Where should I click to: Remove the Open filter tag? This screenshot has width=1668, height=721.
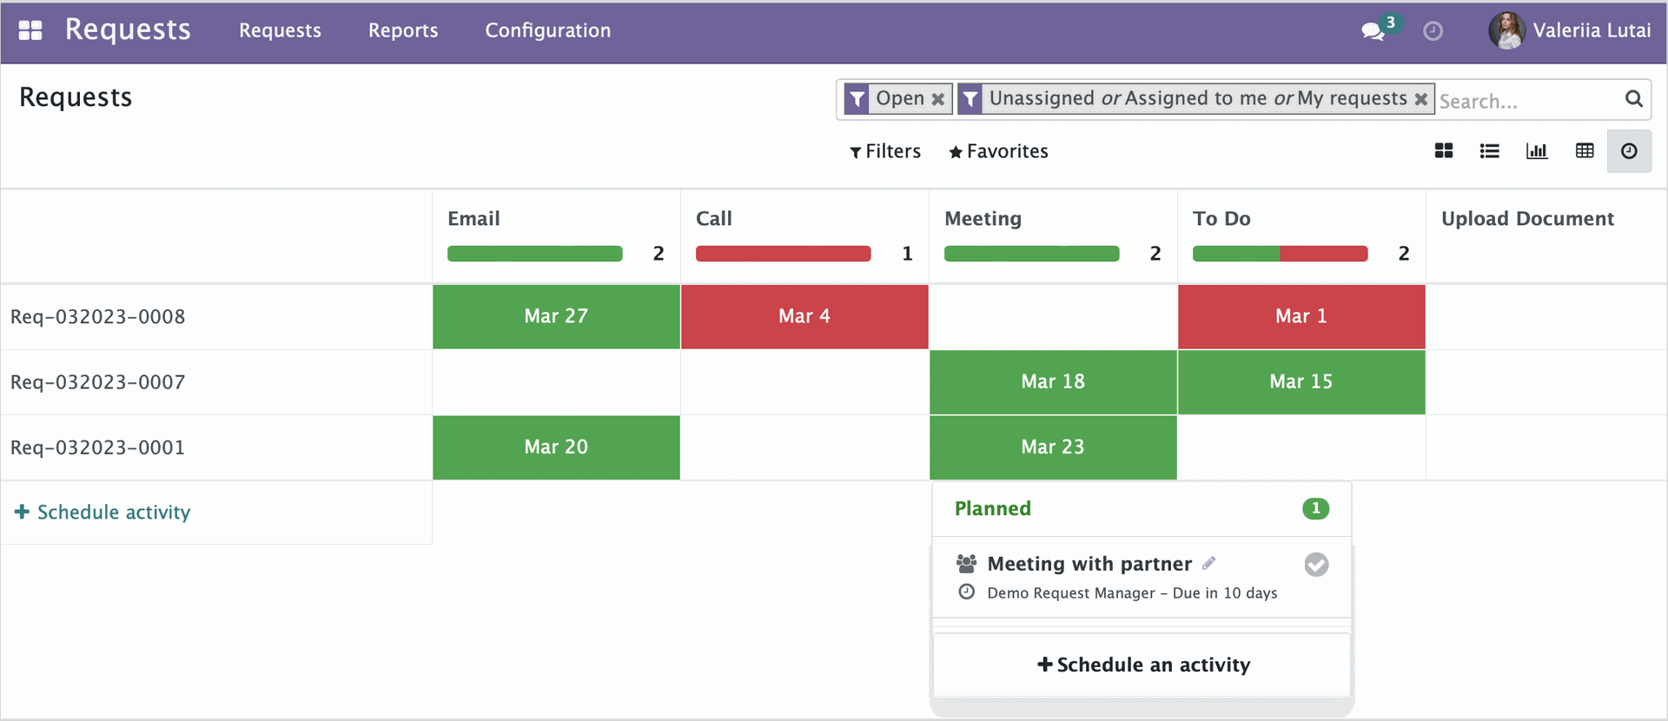(x=938, y=99)
